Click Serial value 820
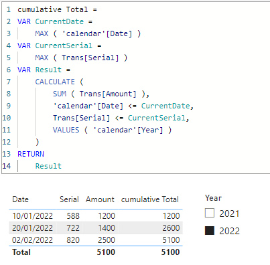The image size is (270, 265). tap(73, 240)
